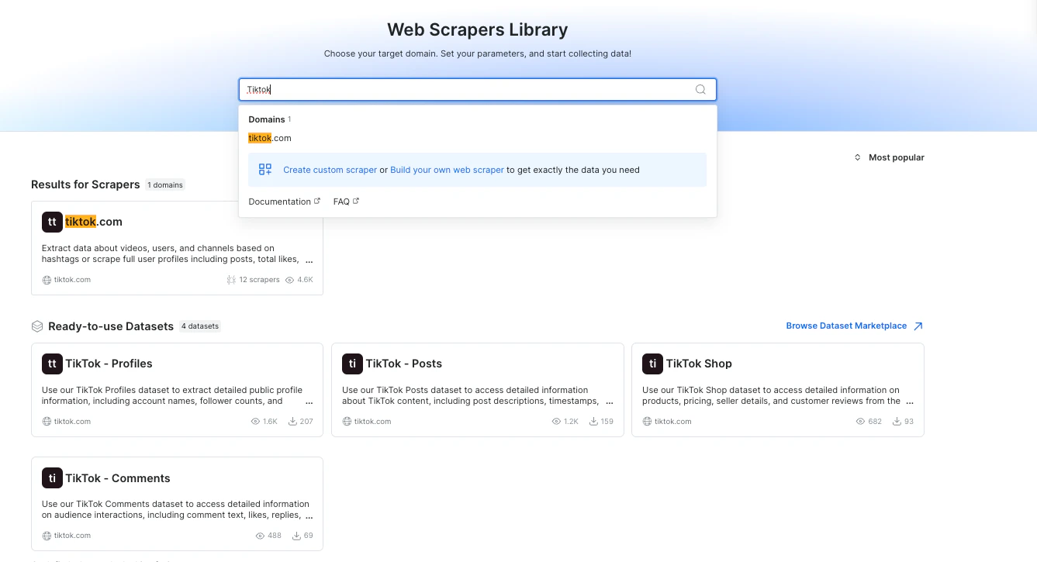This screenshot has width=1037, height=562.
Task: Click the globe icon on TikTok - Posts card
Action: tap(347, 422)
